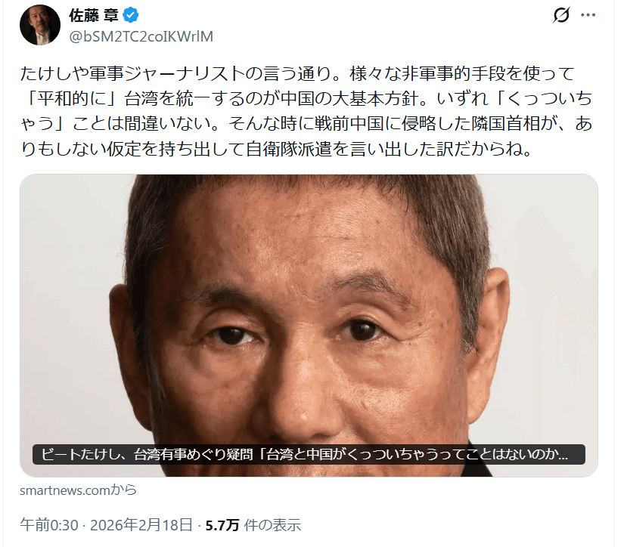Click the tweet's last line mentioning 自衛隊派遣
Screen dimensions: 627x547
pos(277,149)
